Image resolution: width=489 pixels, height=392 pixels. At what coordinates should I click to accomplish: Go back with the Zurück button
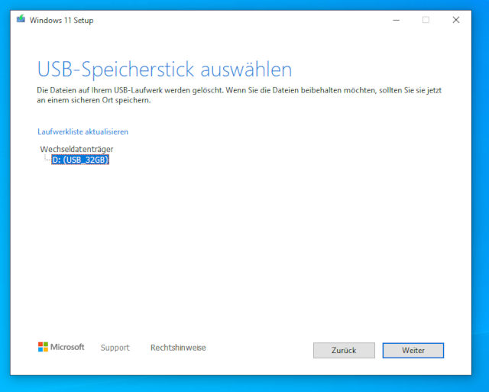[344, 350]
